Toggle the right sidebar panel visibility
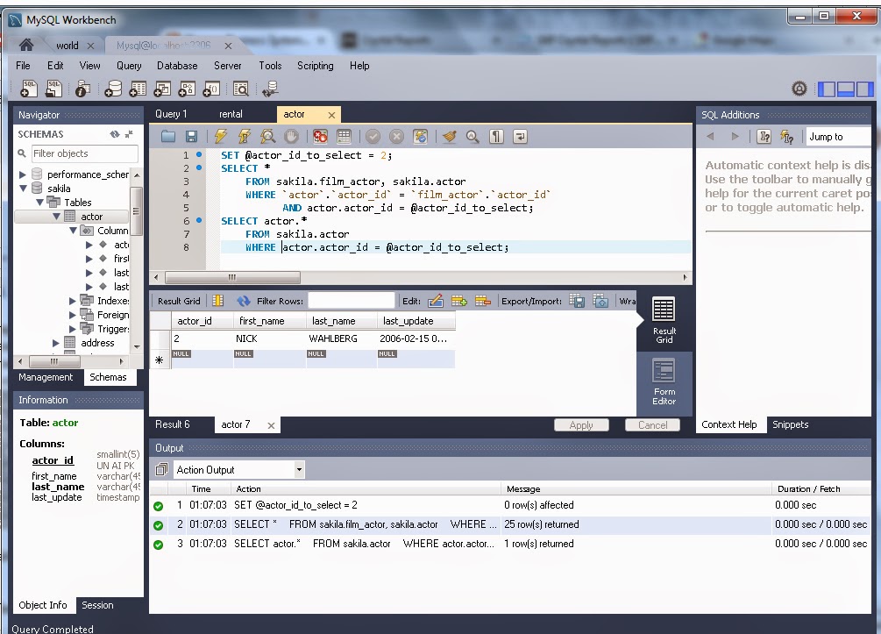Screen dimensions: 881x634 (864, 89)
